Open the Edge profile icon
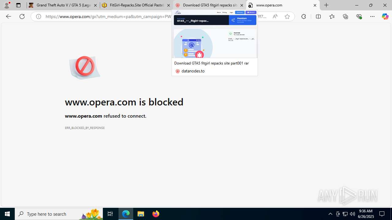Image resolution: width=392 pixels, height=220 pixels. (x=7, y=5)
